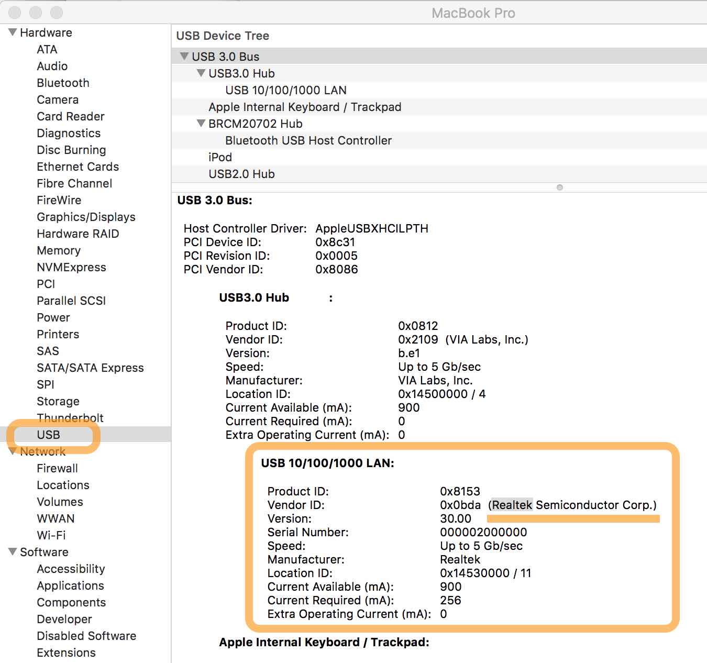
Task: Select FireWire in the sidebar
Action: pos(59,200)
